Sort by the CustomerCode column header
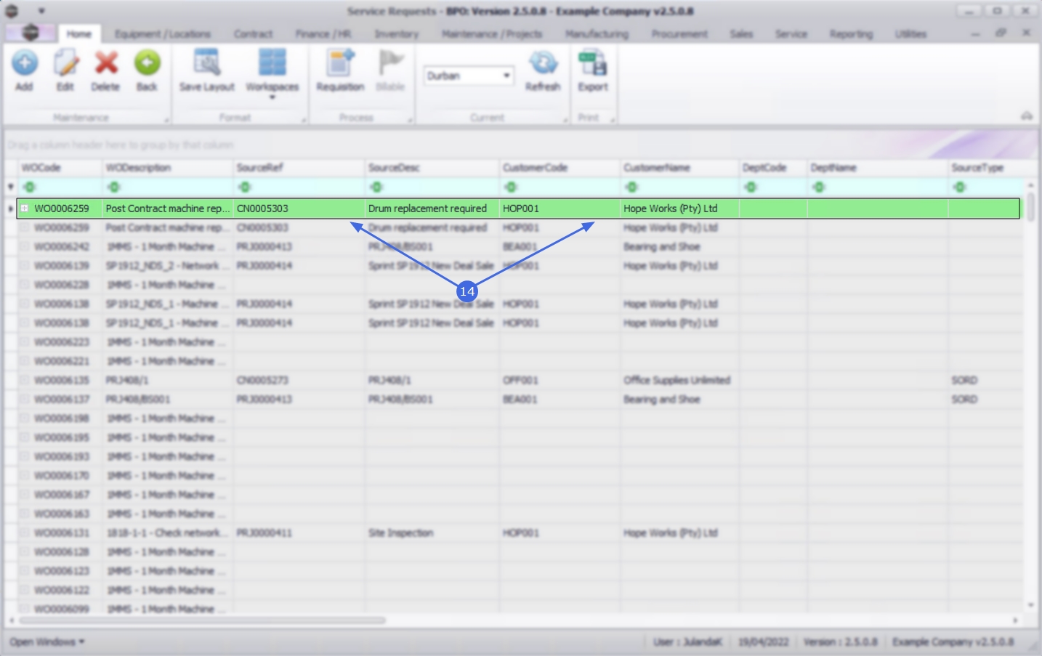 (560, 168)
